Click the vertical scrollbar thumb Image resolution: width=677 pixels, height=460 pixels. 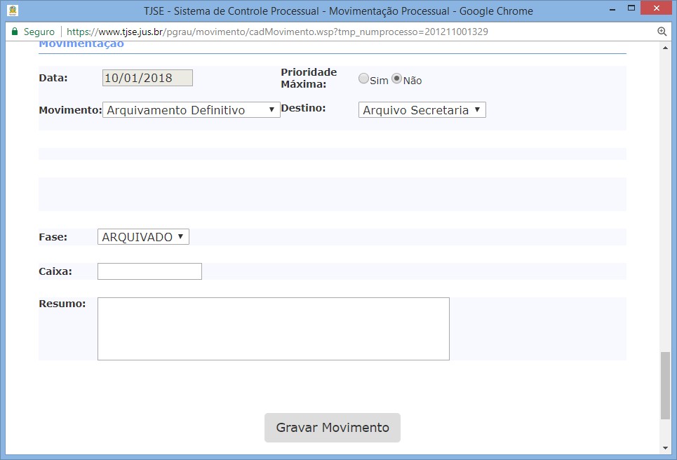[x=665, y=385]
